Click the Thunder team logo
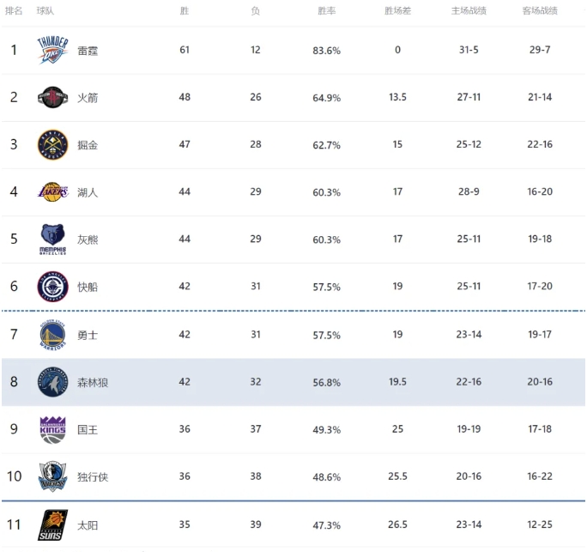587x552 pixels. 53,50
